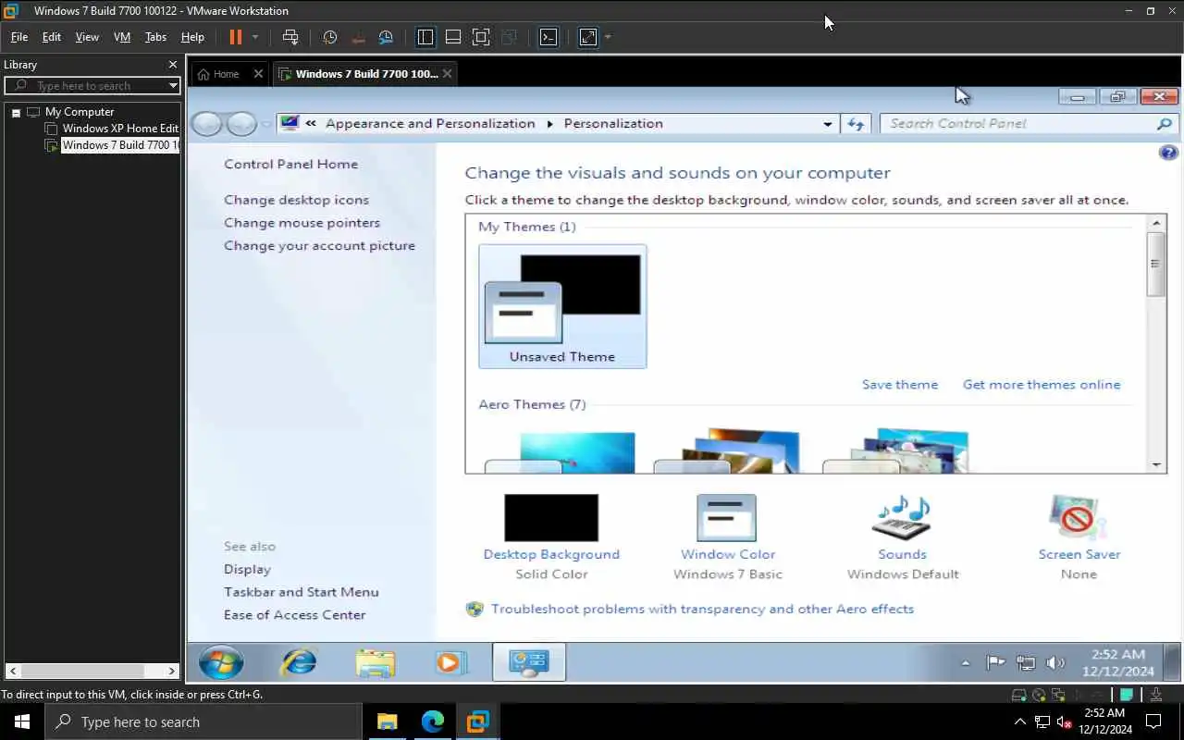Open the recent pages dropdown arrow
Viewport: 1184px width, 740px height.
pos(266,124)
